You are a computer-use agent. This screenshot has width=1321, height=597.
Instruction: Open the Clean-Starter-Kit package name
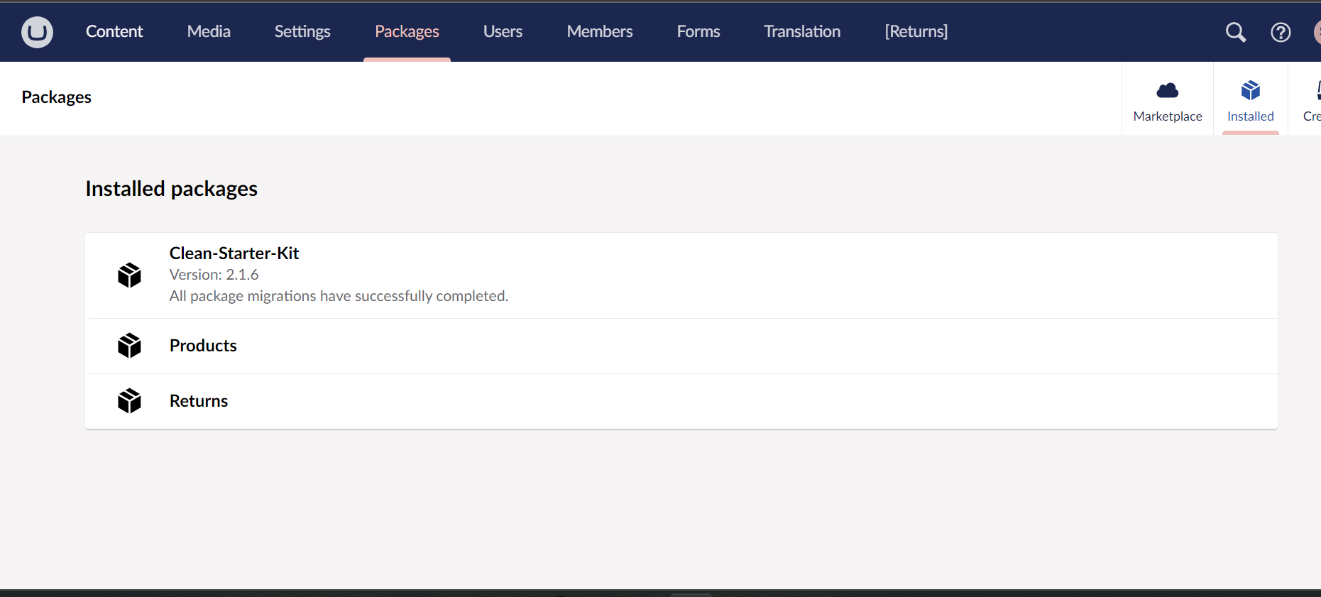pyautogui.click(x=234, y=253)
